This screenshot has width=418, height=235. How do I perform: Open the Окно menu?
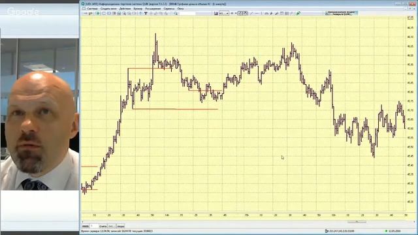tap(180, 8)
